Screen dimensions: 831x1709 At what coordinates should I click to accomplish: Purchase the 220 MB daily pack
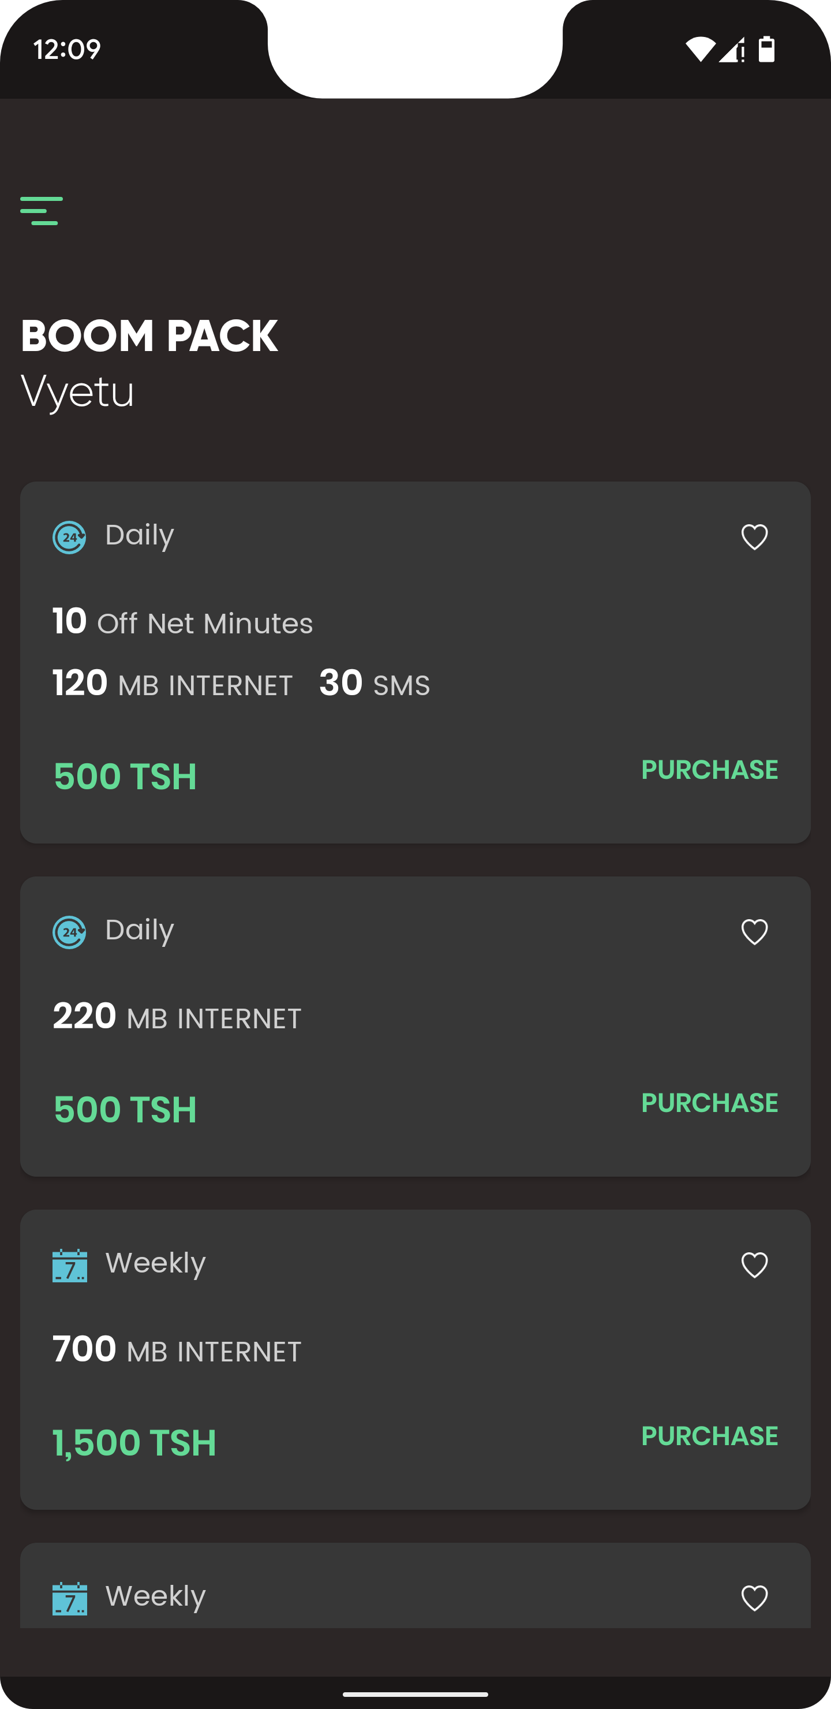pyautogui.click(x=709, y=1103)
